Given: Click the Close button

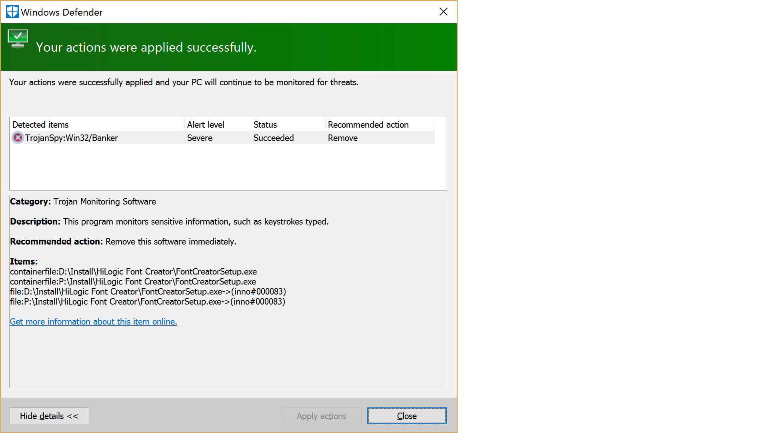Looking at the screenshot, I should point(407,416).
